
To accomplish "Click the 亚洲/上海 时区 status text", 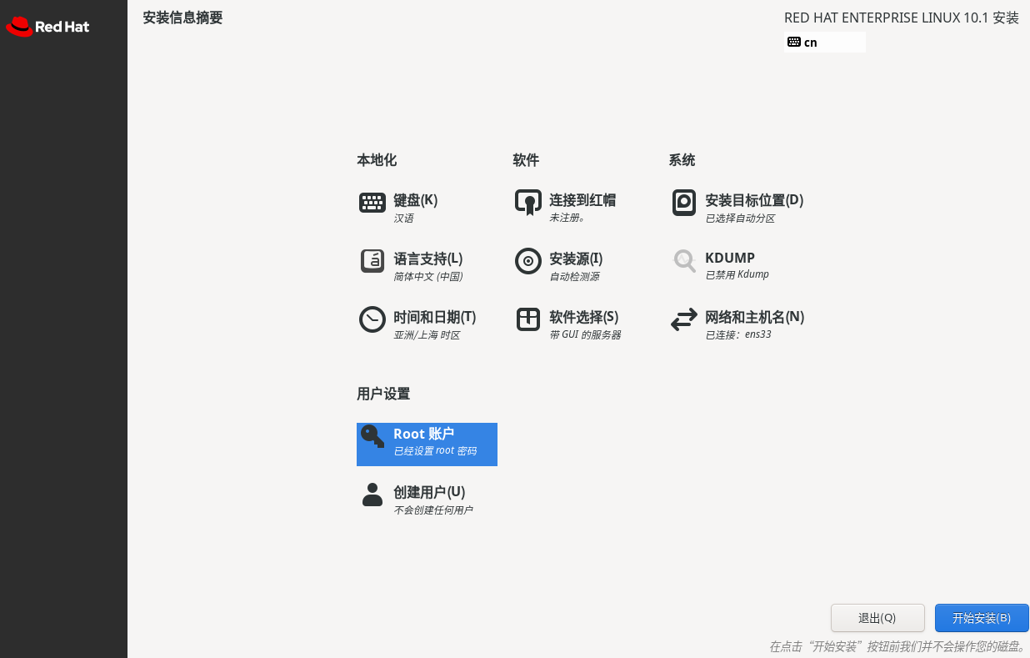I will pyautogui.click(x=427, y=335).
